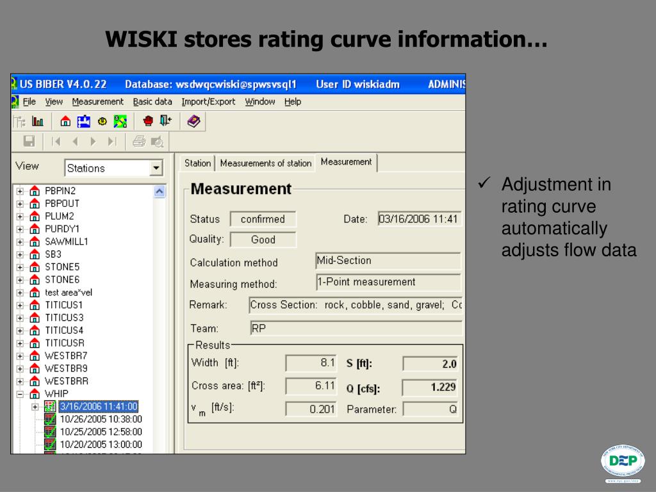This screenshot has width=656, height=492.
Task: Click the Remark field about Cross Section
Action: pos(356,305)
